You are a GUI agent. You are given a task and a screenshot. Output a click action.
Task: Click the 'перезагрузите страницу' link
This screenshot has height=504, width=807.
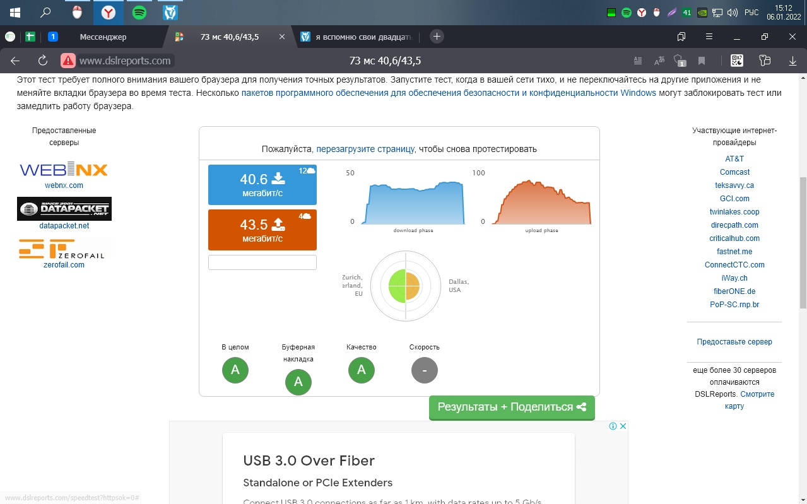click(365, 149)
